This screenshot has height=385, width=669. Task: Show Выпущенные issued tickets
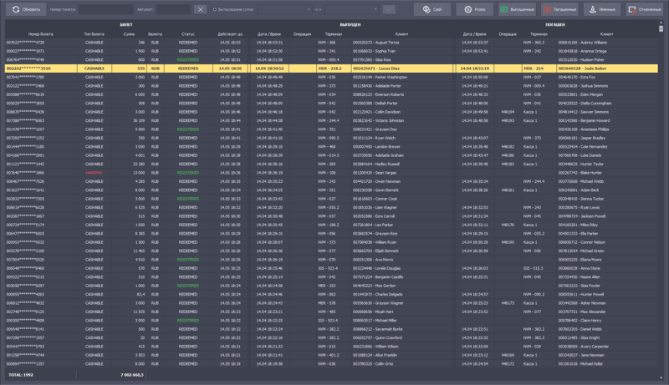click(517, 9)
